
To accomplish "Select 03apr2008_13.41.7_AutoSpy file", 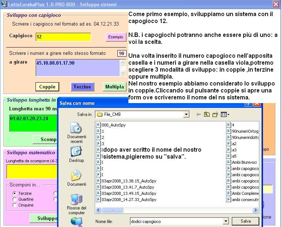I will pyautogui.click(x=125, y=187).
